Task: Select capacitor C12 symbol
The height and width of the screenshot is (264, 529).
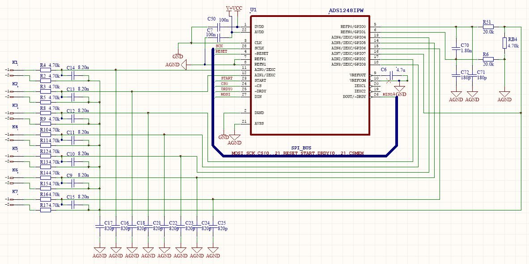Action: point(72,118)
